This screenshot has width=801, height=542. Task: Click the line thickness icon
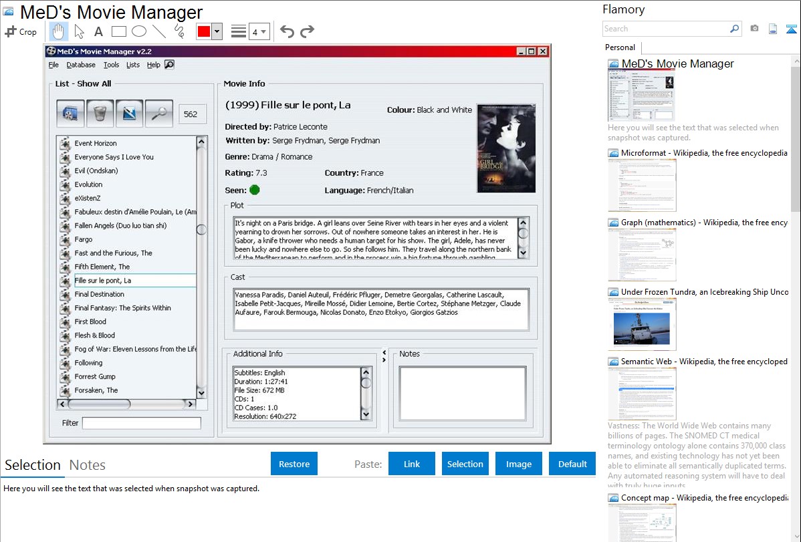tap(238, 31)
